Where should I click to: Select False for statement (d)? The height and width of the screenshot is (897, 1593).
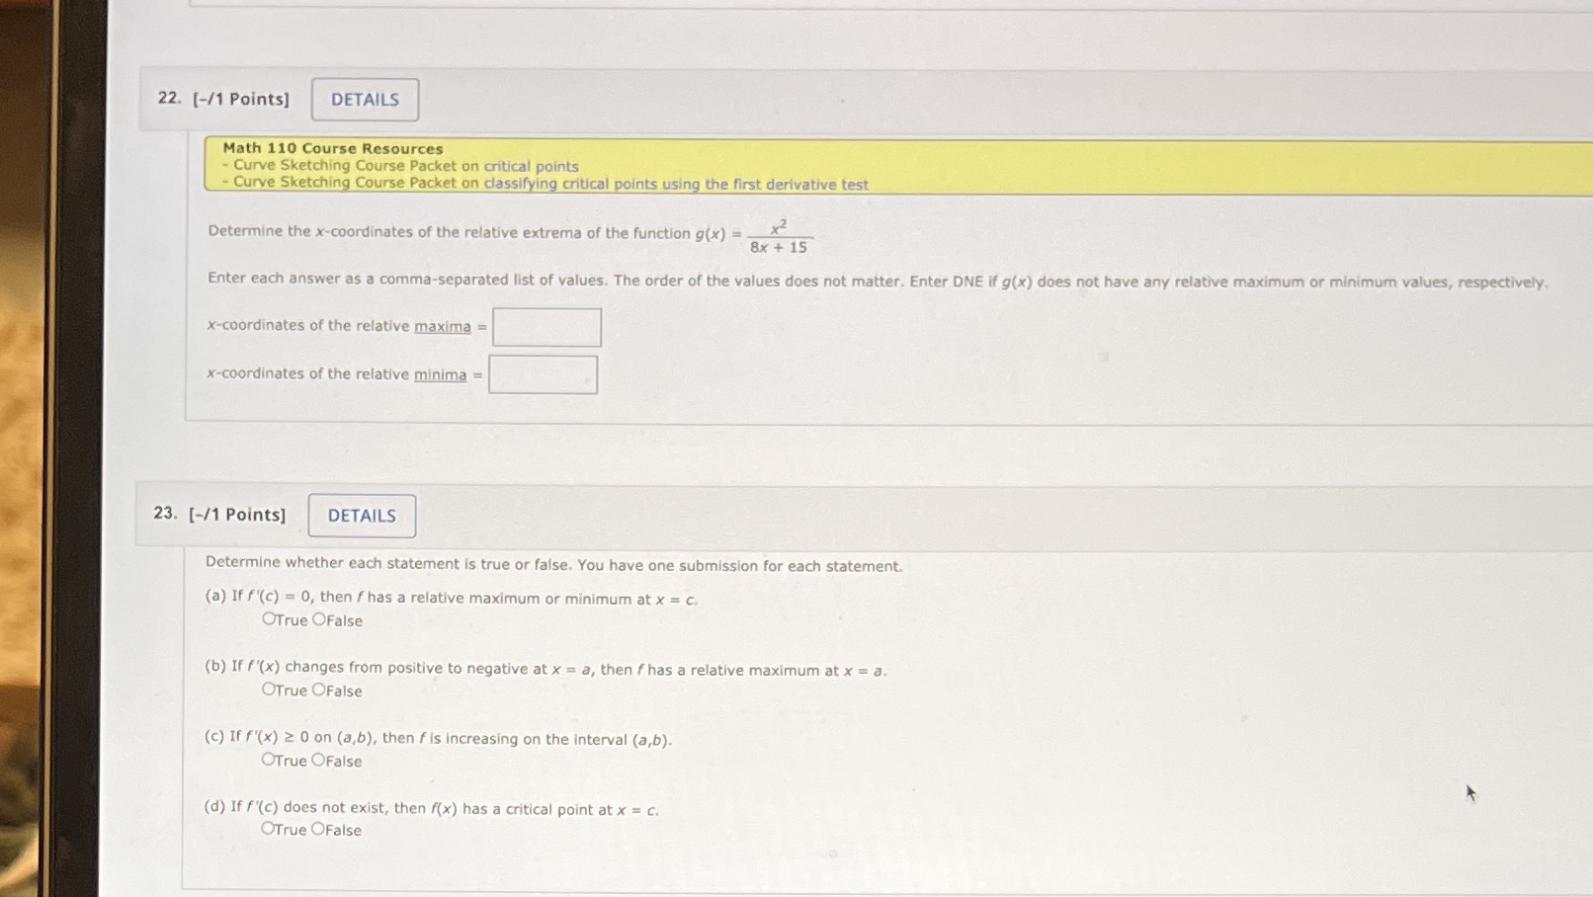(x=318, y=829)
